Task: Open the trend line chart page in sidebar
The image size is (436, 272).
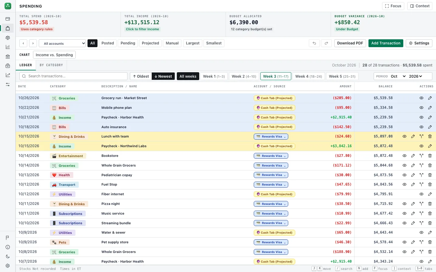Action: 8,75
